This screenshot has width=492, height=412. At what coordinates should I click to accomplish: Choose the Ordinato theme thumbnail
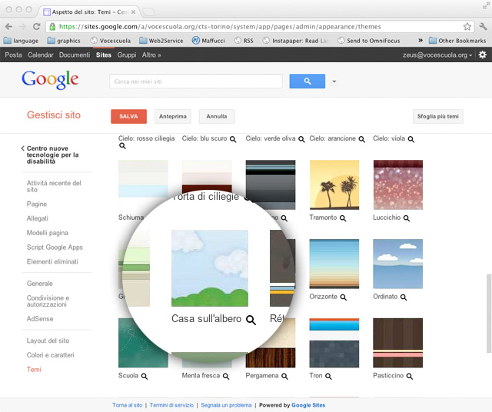[397, 264]
